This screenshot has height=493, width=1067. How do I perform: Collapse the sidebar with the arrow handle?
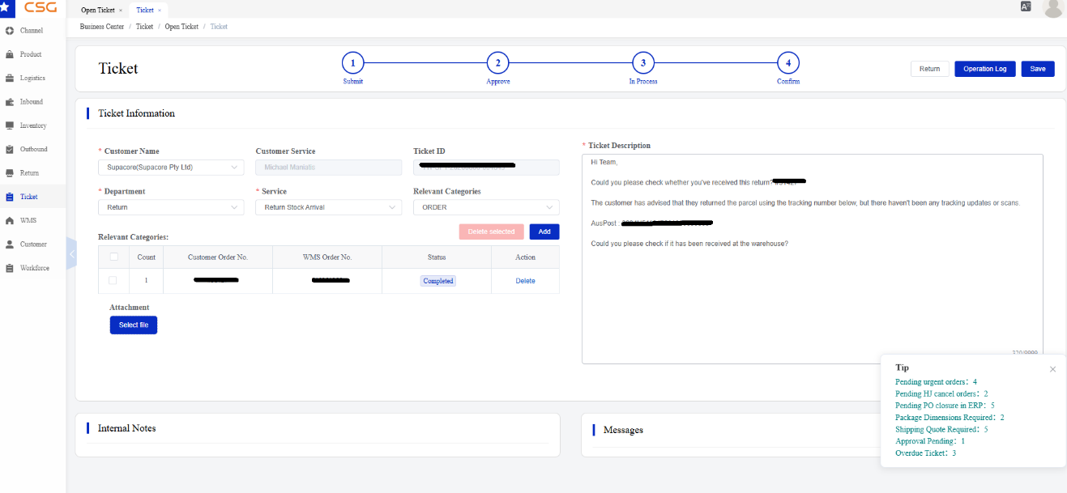click(x=71, y=254)
